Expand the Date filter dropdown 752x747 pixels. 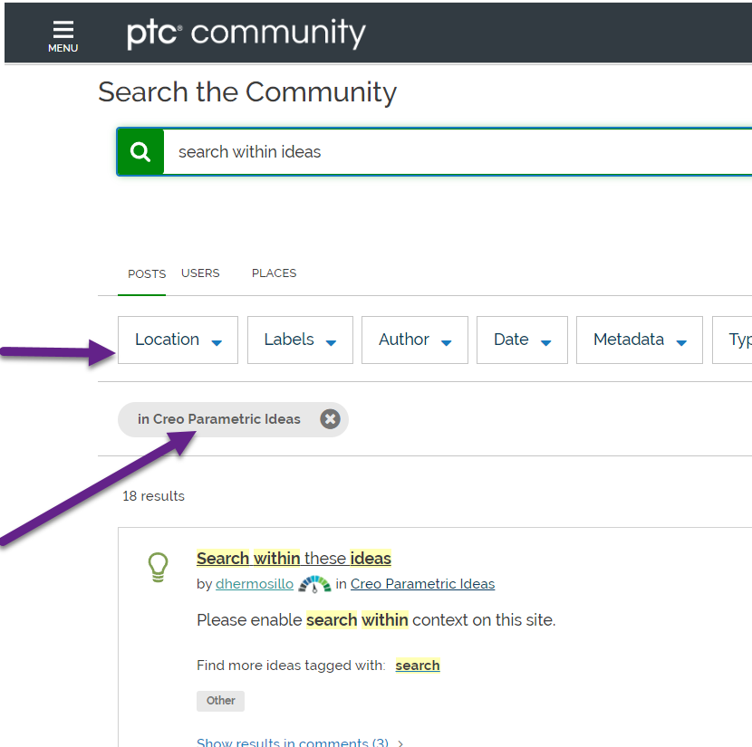click(522, 340)
